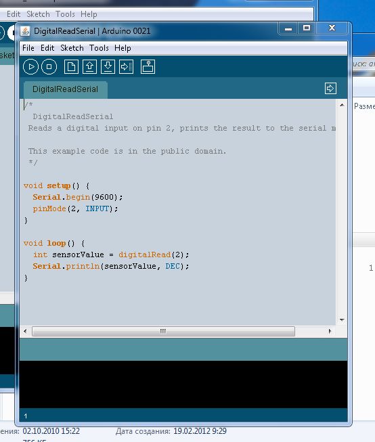Click the date '02.10.2010 15:22' in Explorer
The image size is (375, 442).
51,431
